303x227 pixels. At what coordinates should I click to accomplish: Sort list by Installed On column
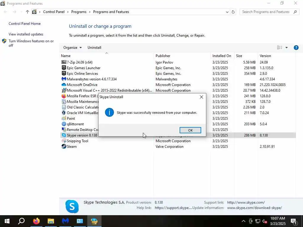tap(222, 56)
